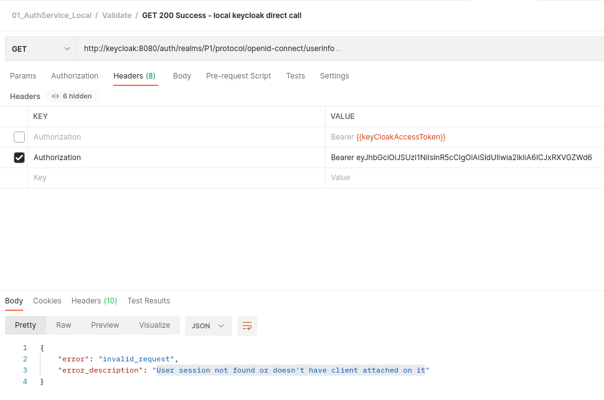Screen dimensions: 604x400
Task: Open the Headers (10) response tab
Action: pos(94,300)
